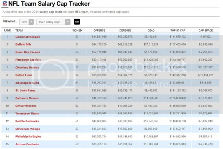The width and height of the screenshot is (223, 149).
Task: Select Lions cap space $-10,154,726
Action: coord(205,75)
